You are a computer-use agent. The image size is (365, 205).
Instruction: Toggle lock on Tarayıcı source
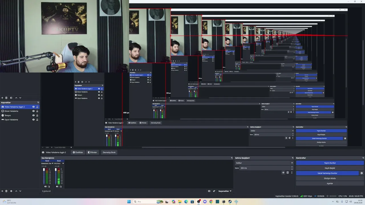pos(37,115)
